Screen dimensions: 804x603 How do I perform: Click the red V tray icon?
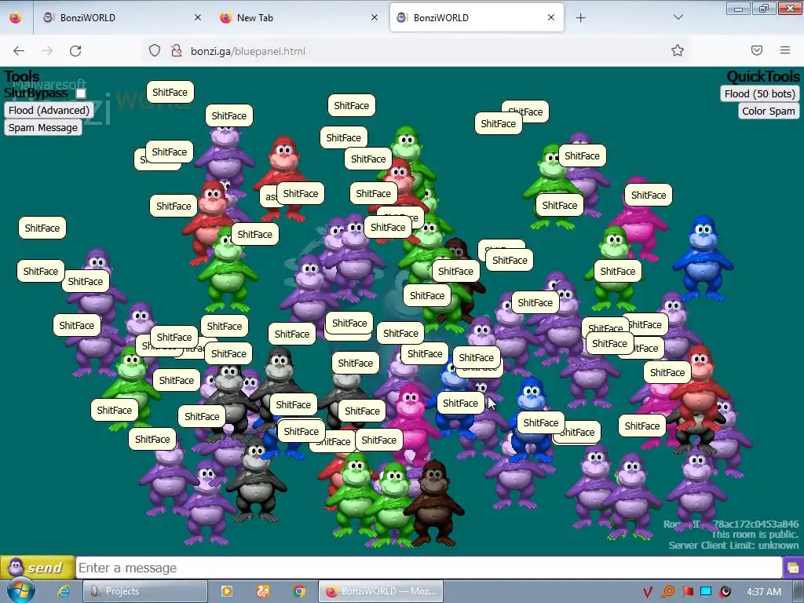coord(648,592)
